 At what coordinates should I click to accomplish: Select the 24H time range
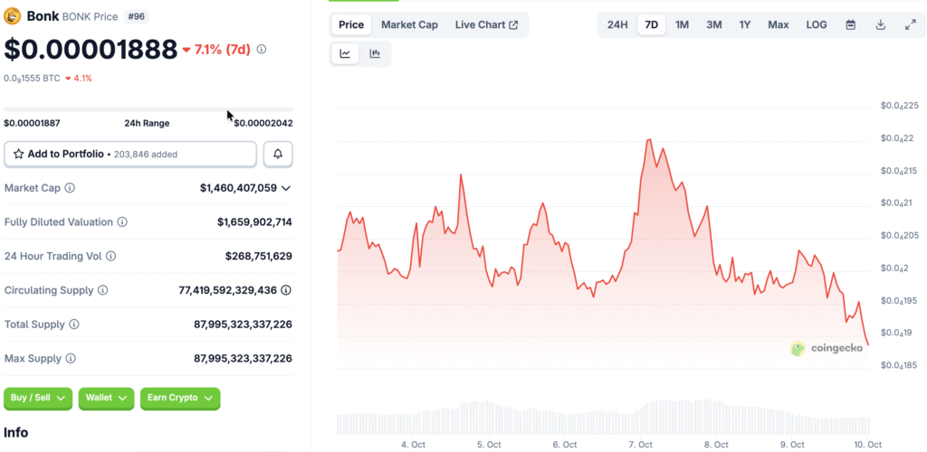pyautogui.click(x=617, y=24)
